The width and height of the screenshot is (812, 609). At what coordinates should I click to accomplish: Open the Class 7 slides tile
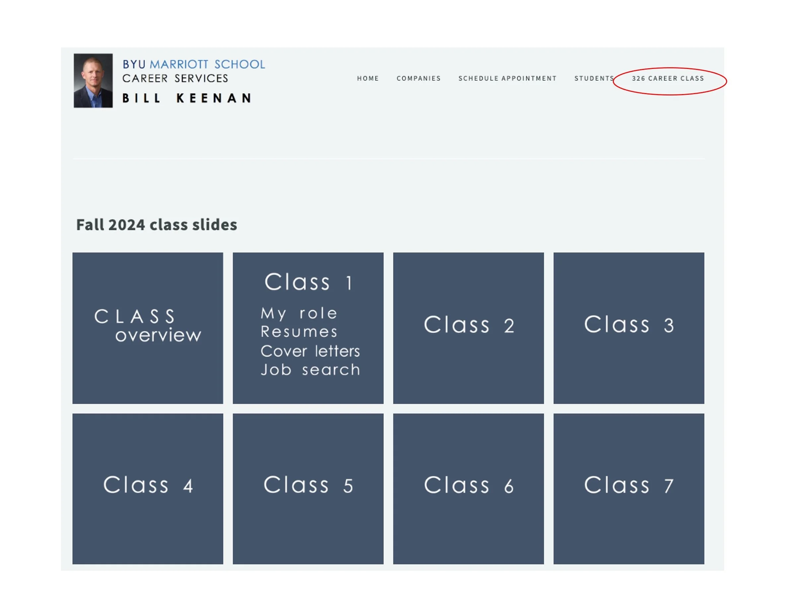tap(628, 488)
